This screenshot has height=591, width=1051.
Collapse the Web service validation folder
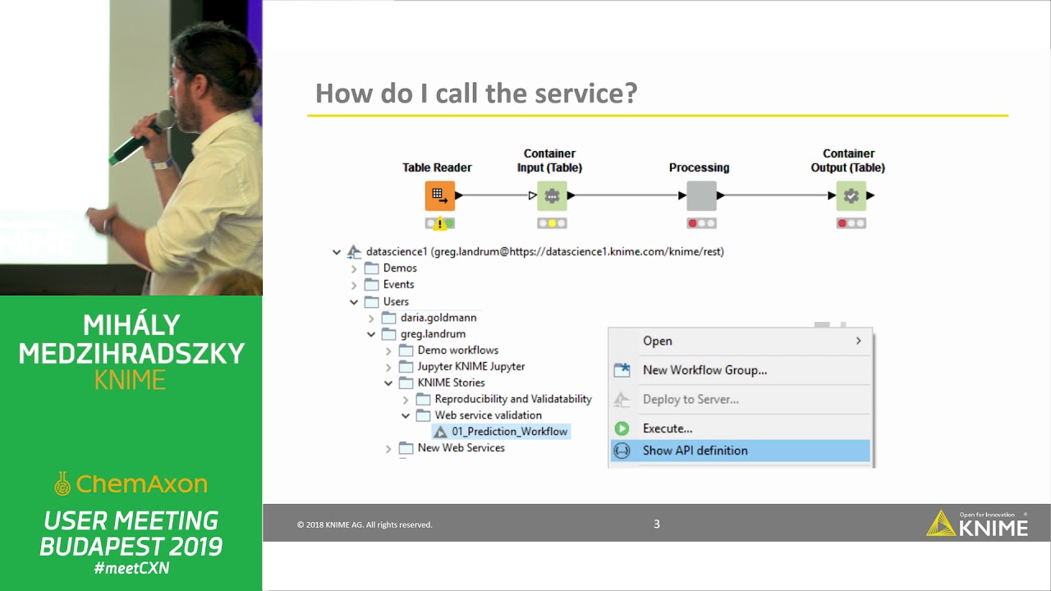coord(406,416)
